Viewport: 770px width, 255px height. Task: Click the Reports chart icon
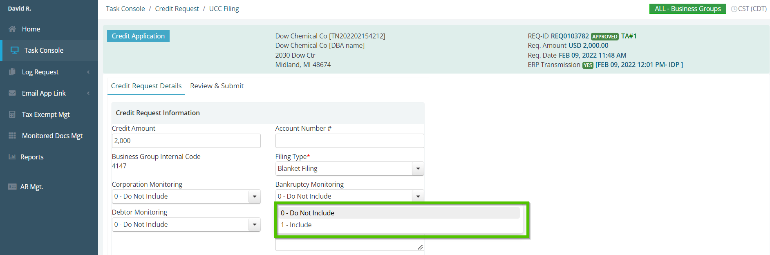(12, 157)
